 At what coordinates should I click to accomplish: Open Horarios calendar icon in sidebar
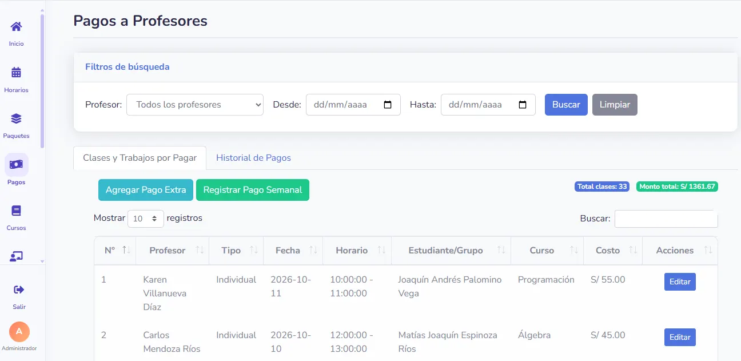(16, 73)
